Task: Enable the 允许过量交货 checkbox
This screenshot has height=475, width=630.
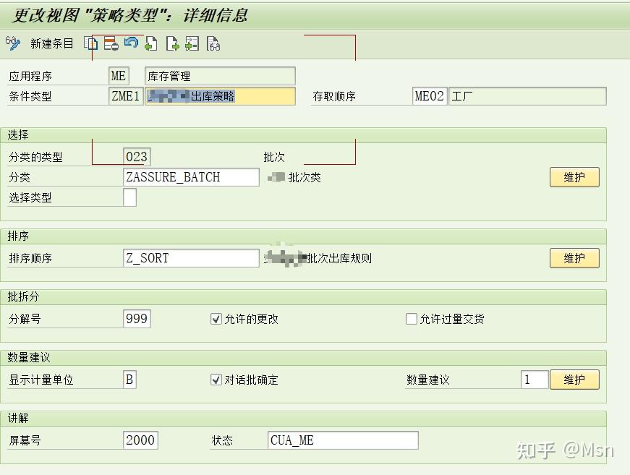Action: [411, 318]
